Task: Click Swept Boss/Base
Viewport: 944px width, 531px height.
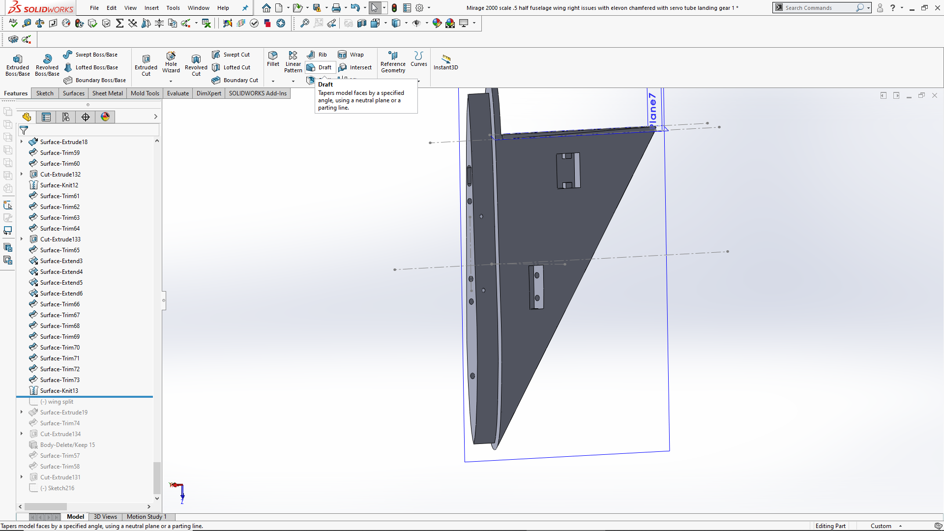Action: click(90, 55)
